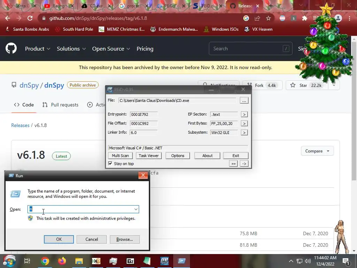The width and height of the screenshot is (357, 268).
Task: Show hidden tray icons
Action: (x=291, y=261)
